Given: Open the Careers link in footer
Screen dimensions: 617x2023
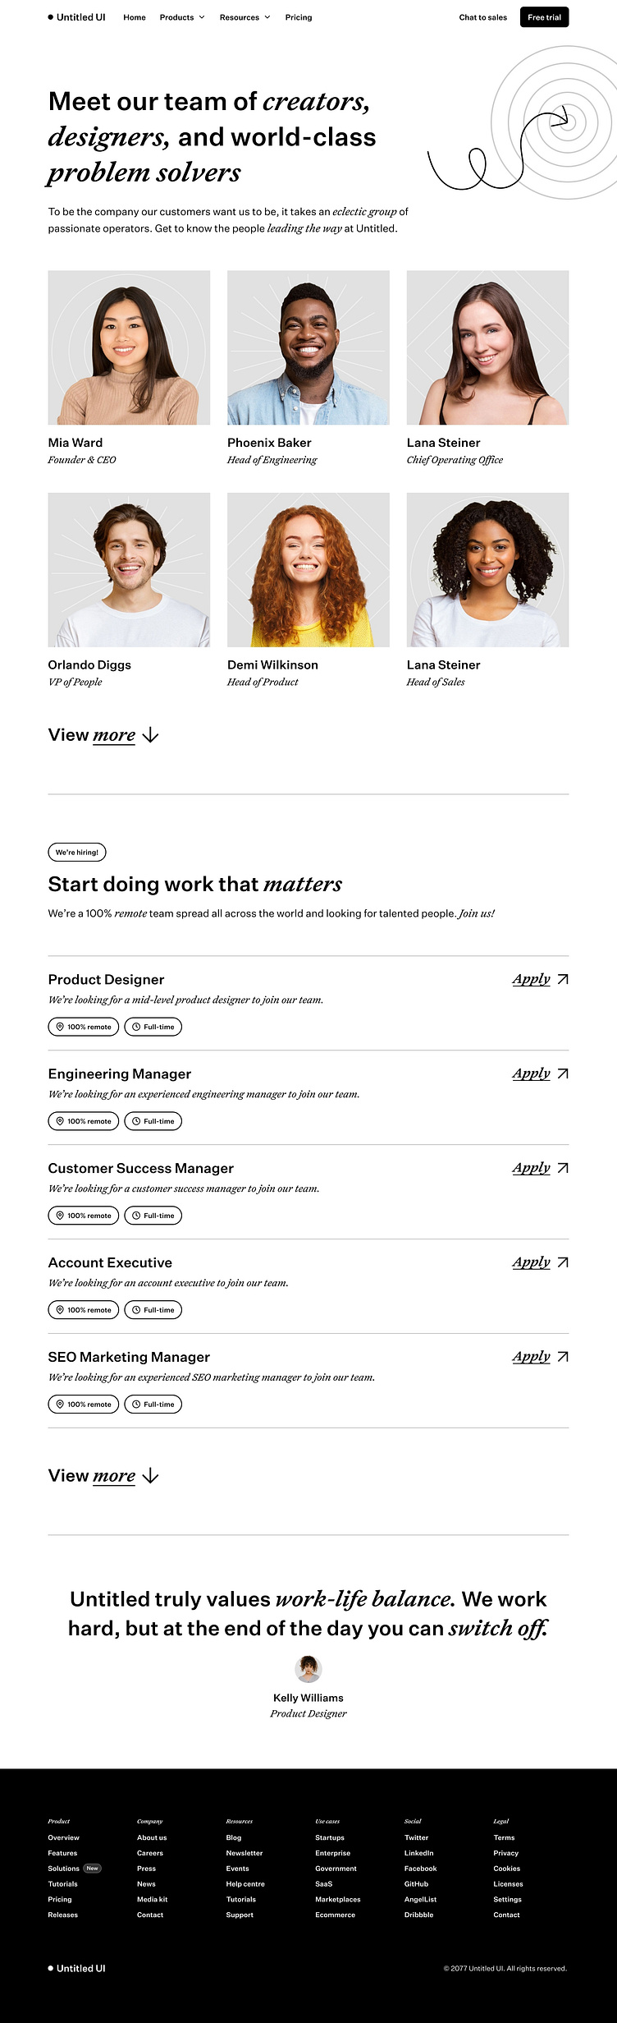Looking at the screenshot, I should (150, 1853).
